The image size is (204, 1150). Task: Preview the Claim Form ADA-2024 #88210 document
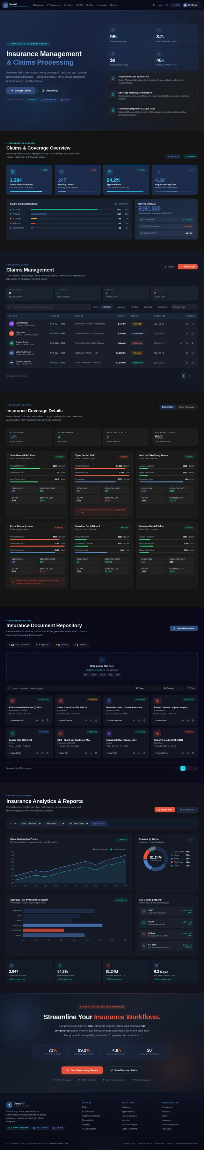tap(85, 720)
